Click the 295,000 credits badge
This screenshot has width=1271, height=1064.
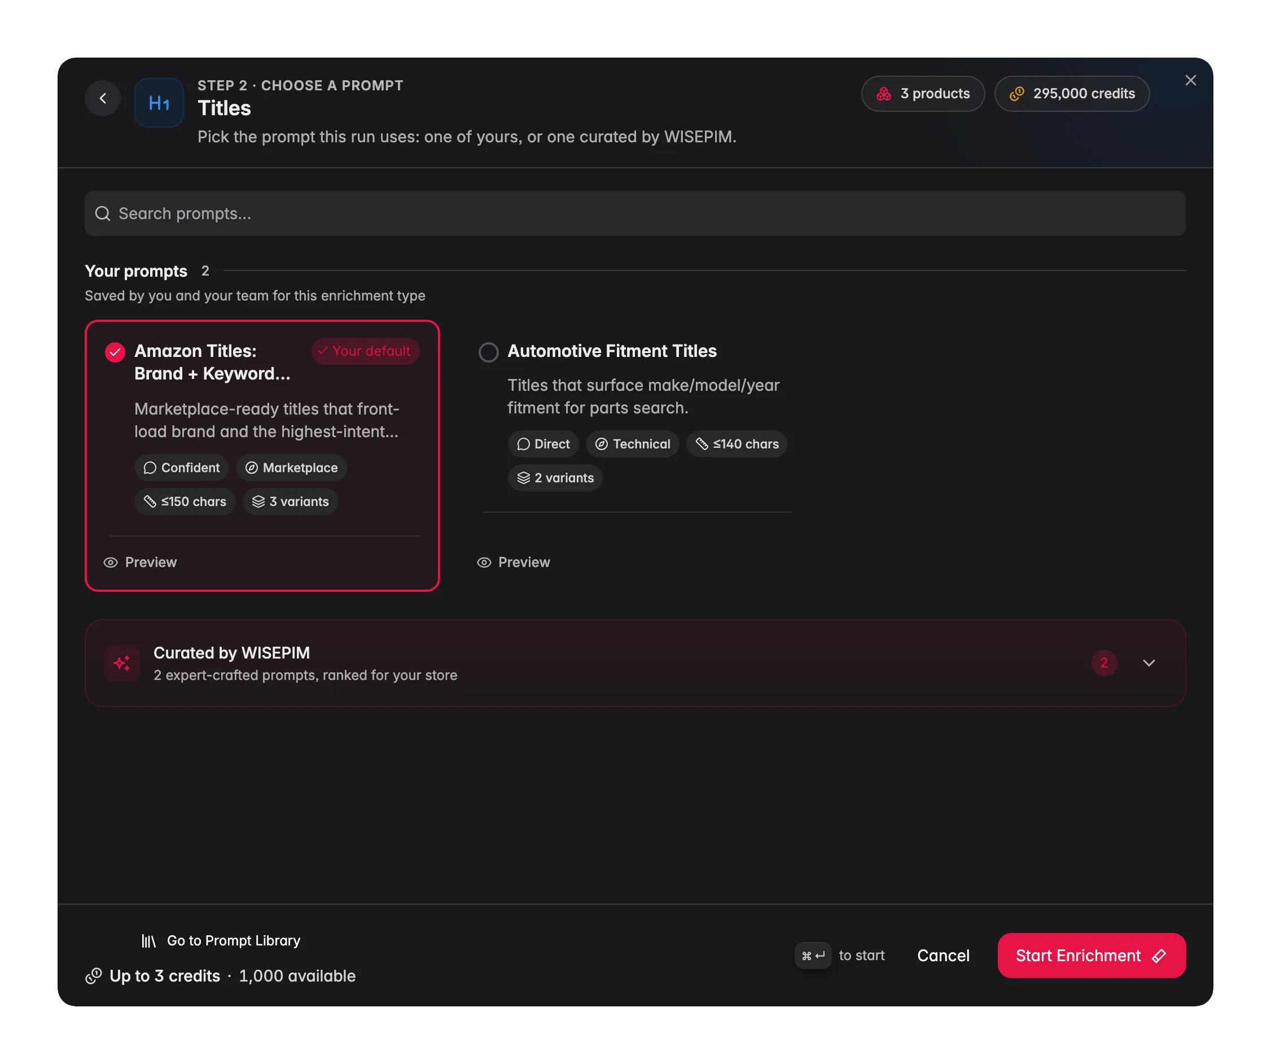click(x=1072, y=94)
